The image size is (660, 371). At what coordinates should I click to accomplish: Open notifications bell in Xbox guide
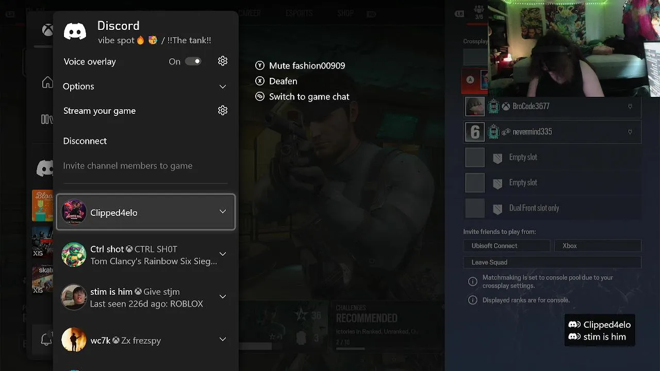point(46,339)
